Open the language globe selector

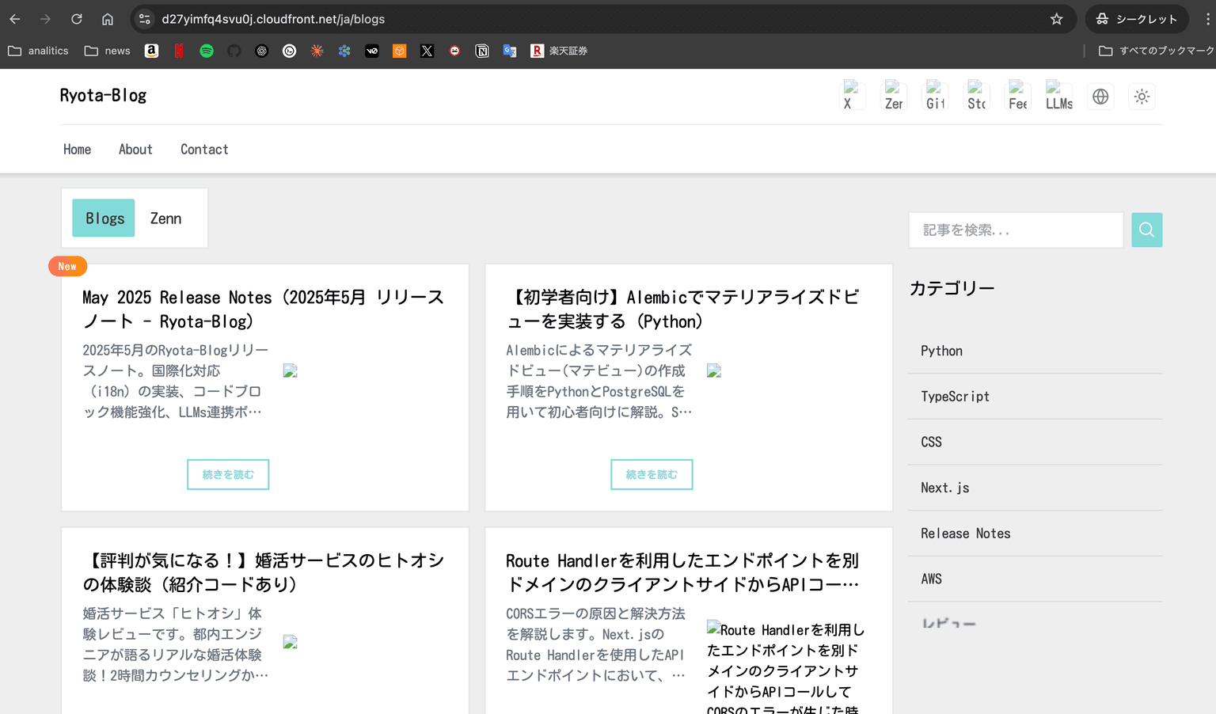coord(1100,97)
